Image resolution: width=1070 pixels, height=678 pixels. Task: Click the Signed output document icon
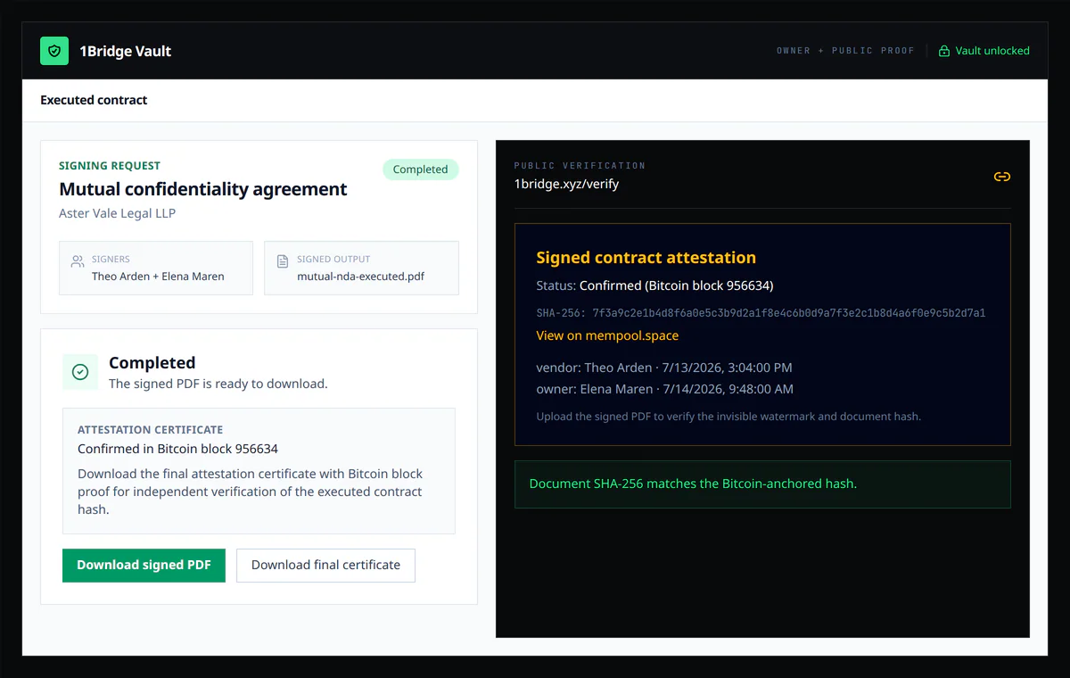click(x=283, y=261)
